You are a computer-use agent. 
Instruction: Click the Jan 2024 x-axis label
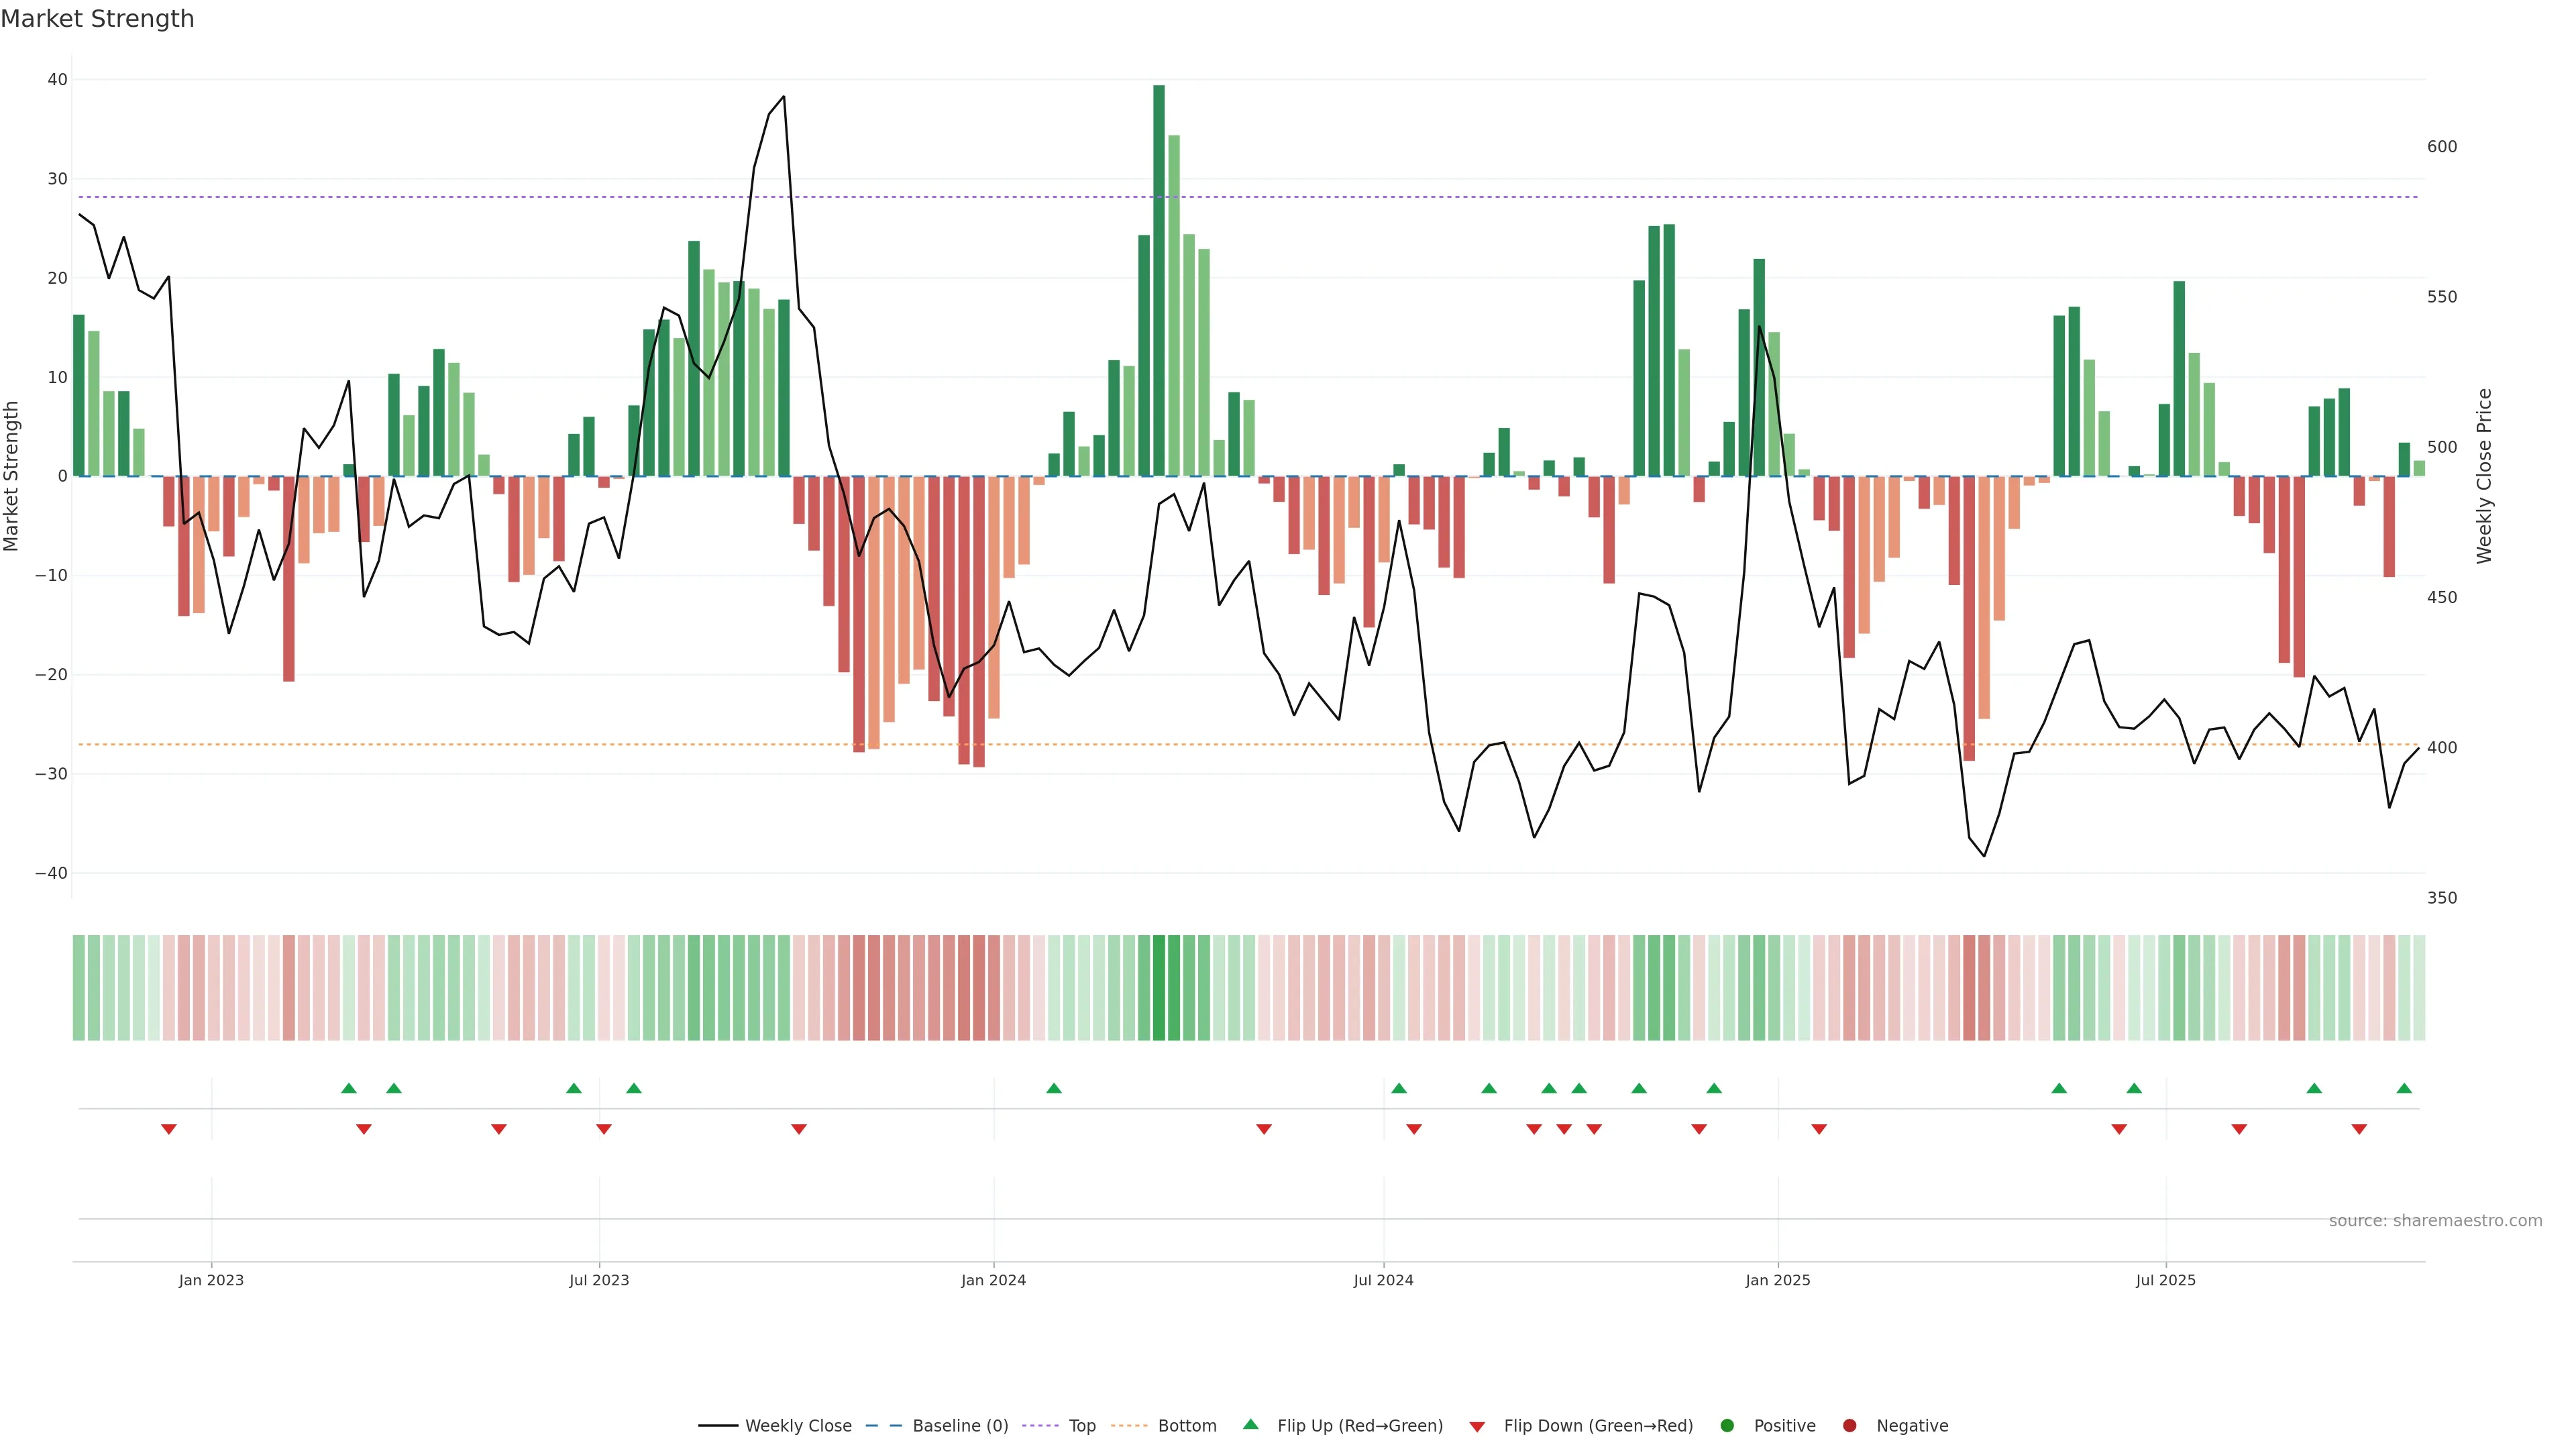click(x=993, y=1280)
